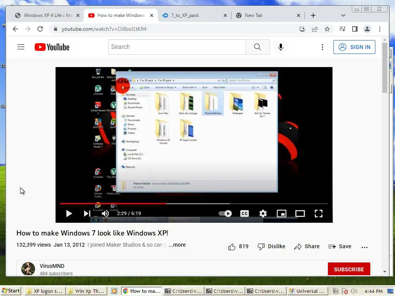Viewport: 395px width, 296px height.
Task: Close the New Tab tab
Action: pos(298,15)
